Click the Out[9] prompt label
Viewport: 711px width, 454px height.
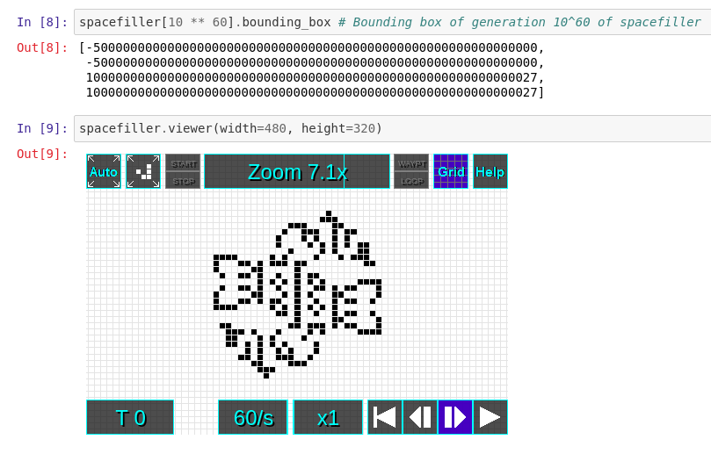[x=42, y=154]
